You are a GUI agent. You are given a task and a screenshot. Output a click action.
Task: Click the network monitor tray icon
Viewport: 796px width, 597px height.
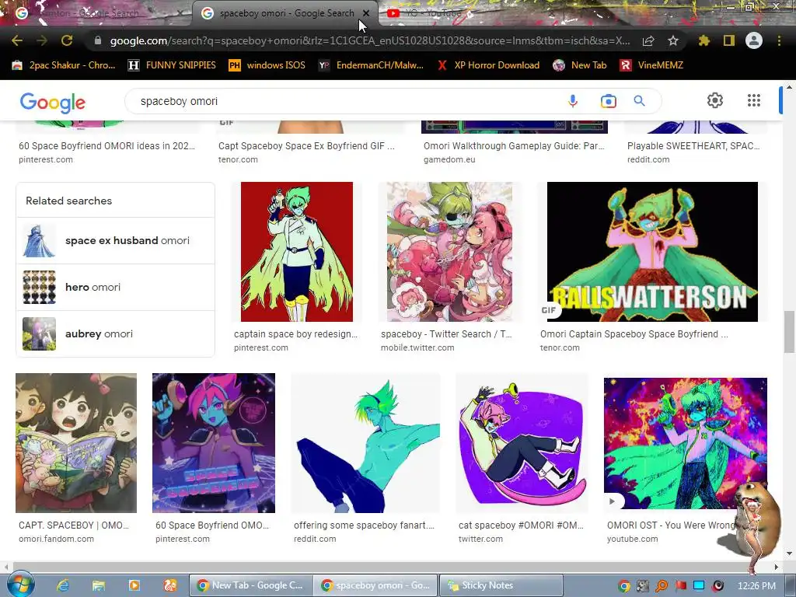[x=699, y=586]
